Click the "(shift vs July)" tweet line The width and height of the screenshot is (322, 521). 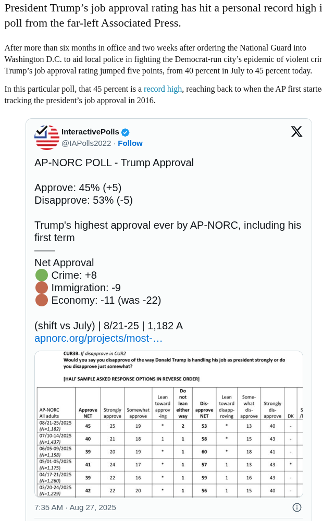coord(108,326)
